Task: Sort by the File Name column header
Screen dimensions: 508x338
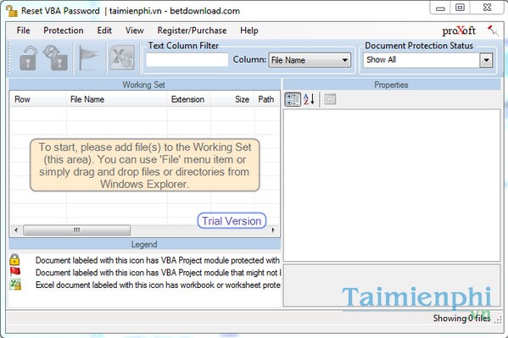Action: click(116, 99)
